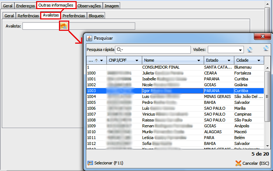The width and height of the screenshot is (273, 171).
Task: Click the main window scroll up arrow
Action: tap(267, 4)
